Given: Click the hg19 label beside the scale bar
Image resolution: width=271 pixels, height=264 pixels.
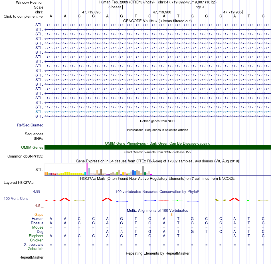Looking at the screenshot, I should pos(200,7).
